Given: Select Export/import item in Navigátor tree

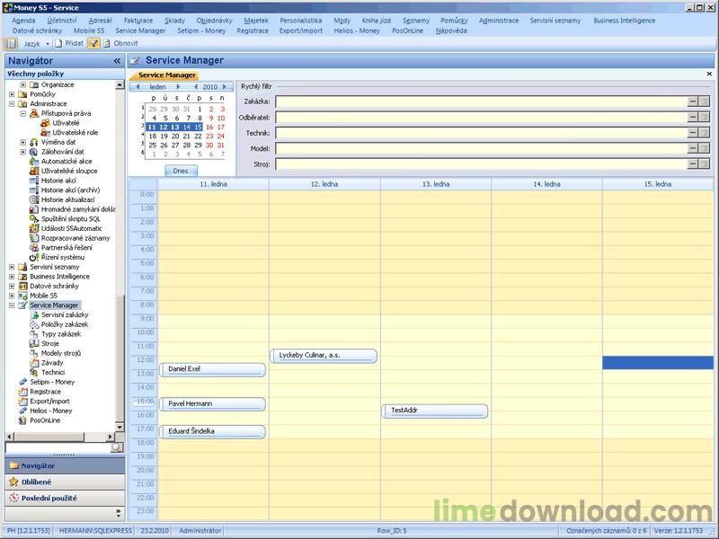Looking at the screenshot, I should point(49,402).
